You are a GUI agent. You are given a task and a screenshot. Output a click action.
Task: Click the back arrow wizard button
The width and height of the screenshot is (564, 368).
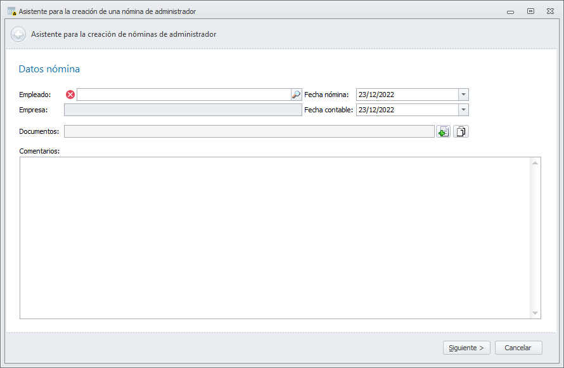[x=18, y=34]
